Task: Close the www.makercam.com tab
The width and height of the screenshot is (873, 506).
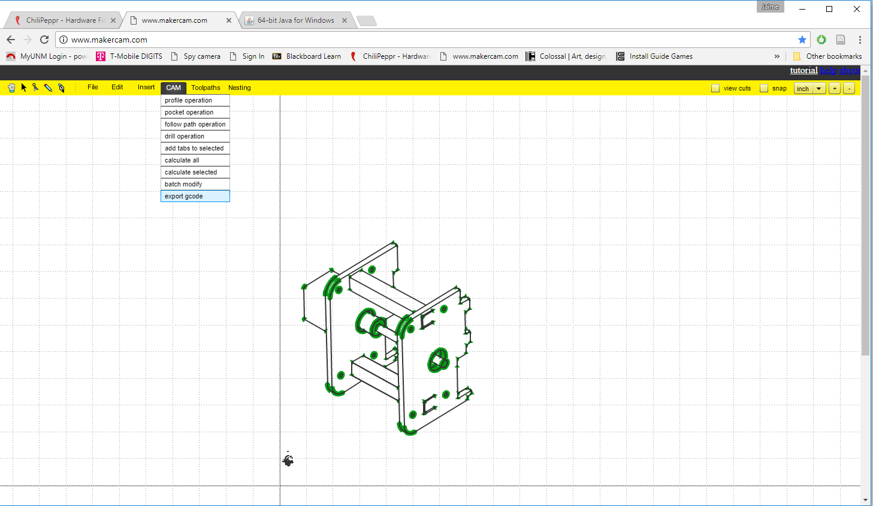Action: click(229, 20)
